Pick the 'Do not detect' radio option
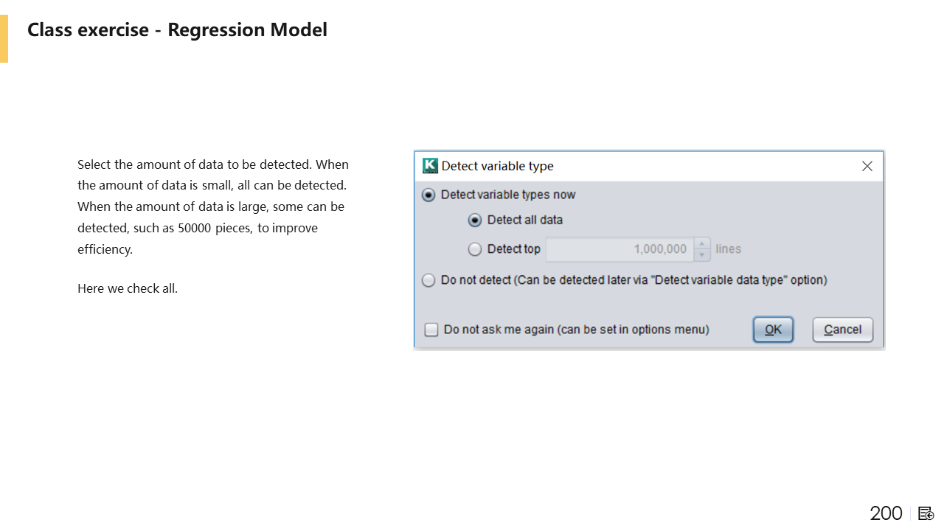The height and width of the screenshot is (531, 944). [428, 280]
